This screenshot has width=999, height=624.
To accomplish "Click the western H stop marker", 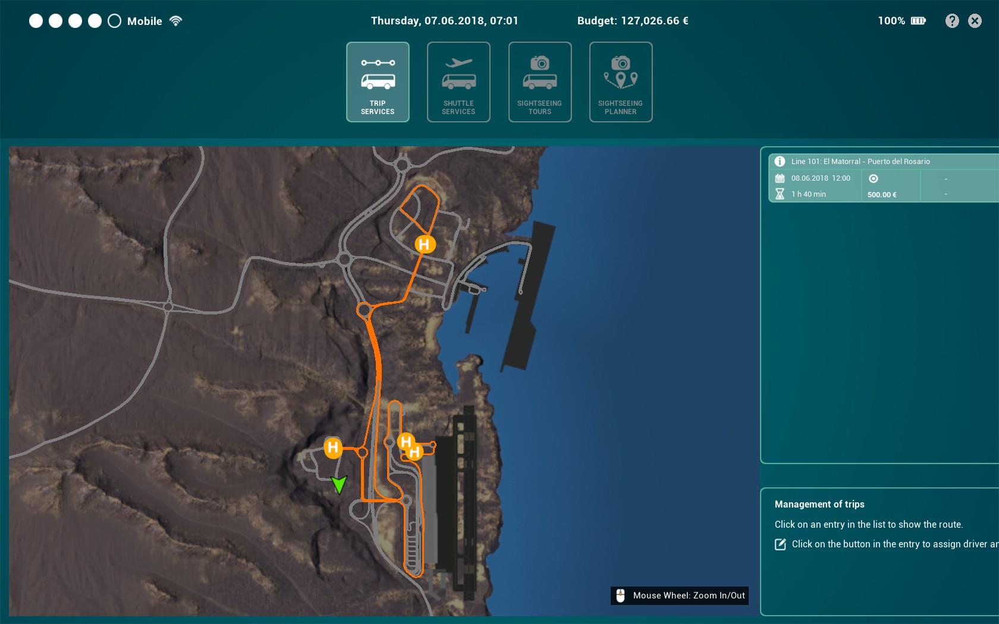I will pos(333,447).
